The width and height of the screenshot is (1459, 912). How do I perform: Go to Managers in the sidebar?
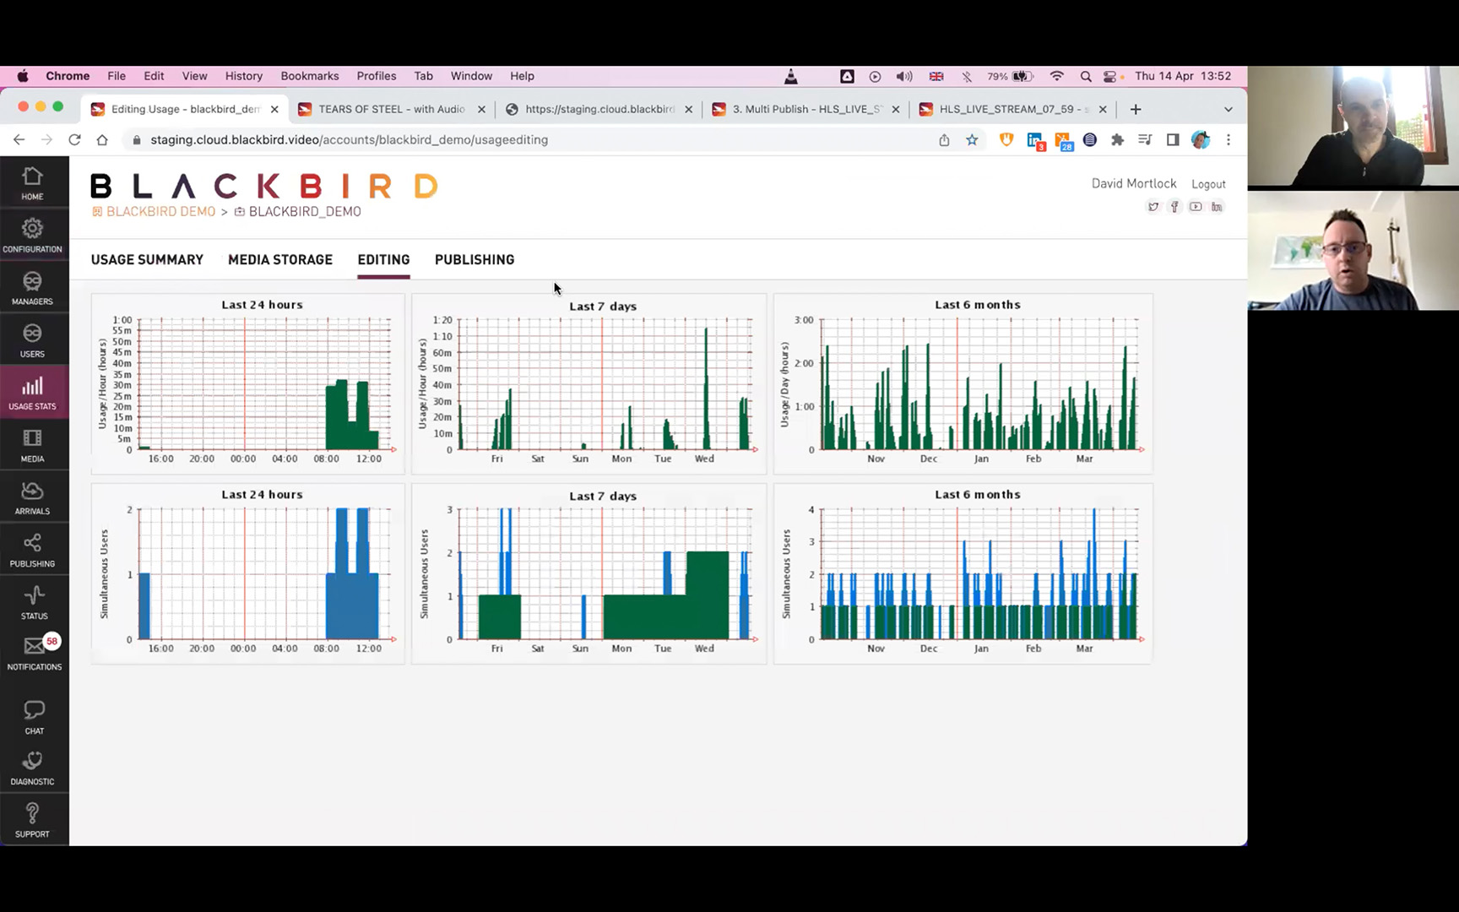click(x=32, y=287)
